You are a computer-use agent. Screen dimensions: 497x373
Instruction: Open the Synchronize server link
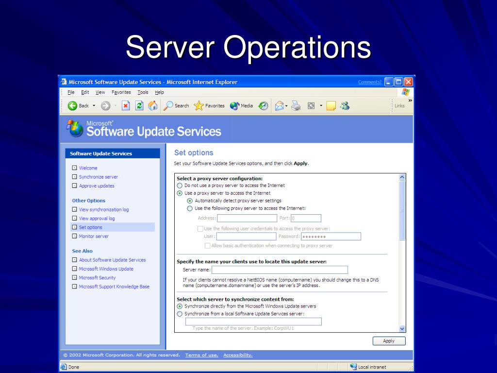coord(98,177)
